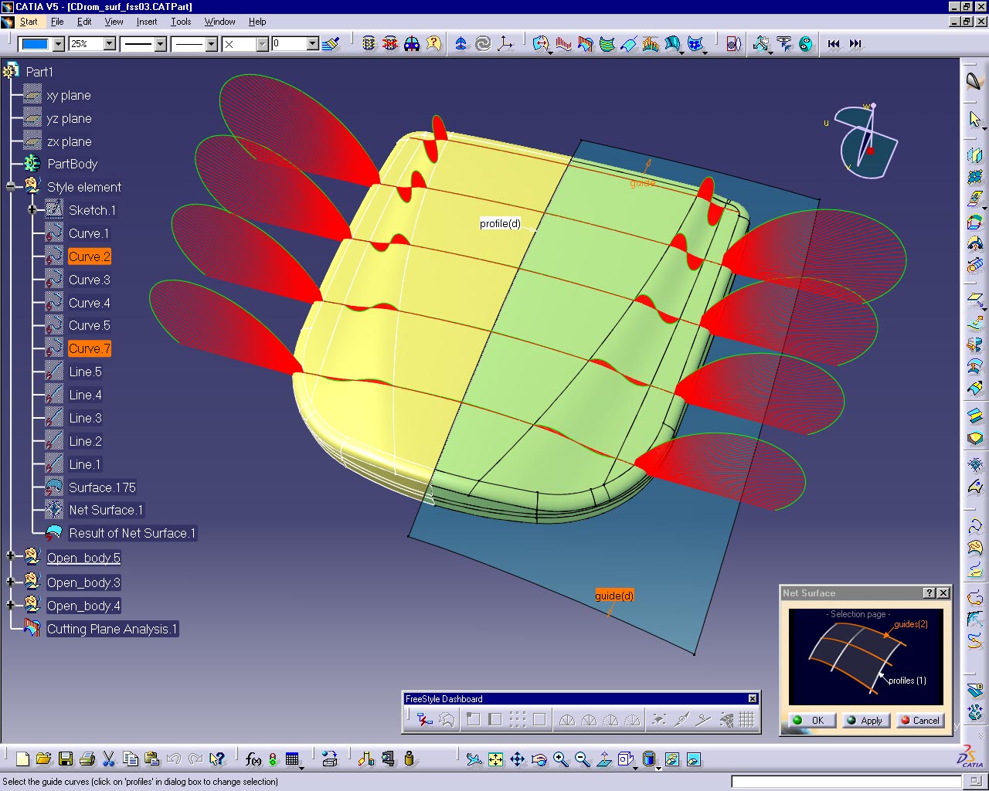
Task: Click the Fit All In view icon
Action: click(x=495, y=759)
